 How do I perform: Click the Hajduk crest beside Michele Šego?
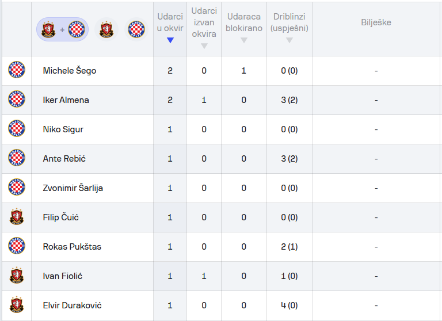point(17,71)
